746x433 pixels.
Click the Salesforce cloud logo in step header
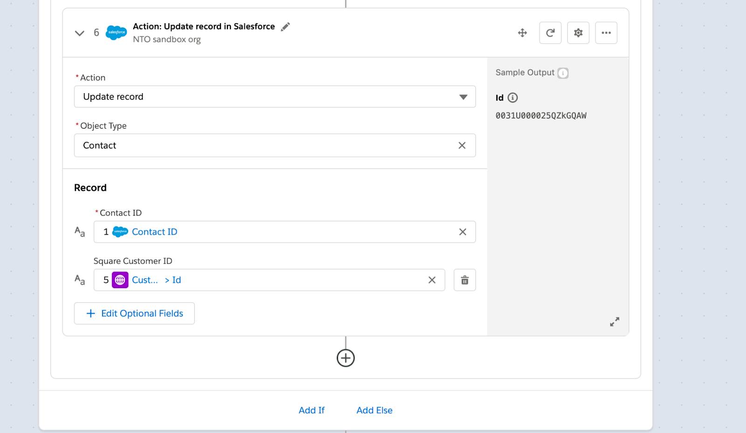click(x=116, y=33)
